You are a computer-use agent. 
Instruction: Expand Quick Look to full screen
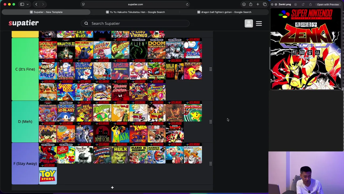[276, 4]
